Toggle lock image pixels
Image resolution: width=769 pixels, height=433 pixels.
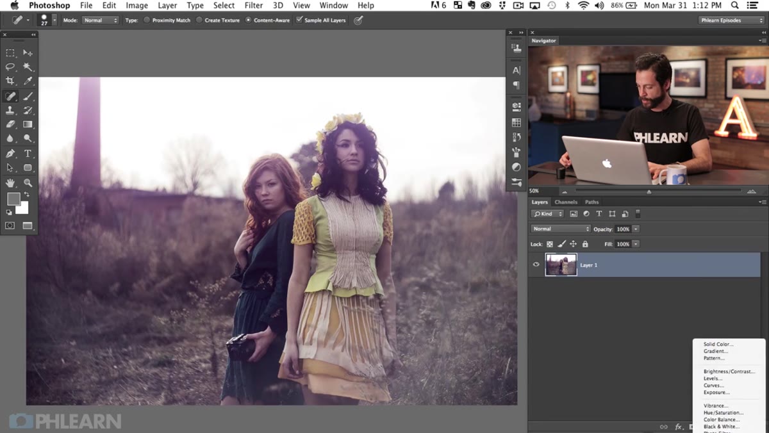[x=561, y=244]
